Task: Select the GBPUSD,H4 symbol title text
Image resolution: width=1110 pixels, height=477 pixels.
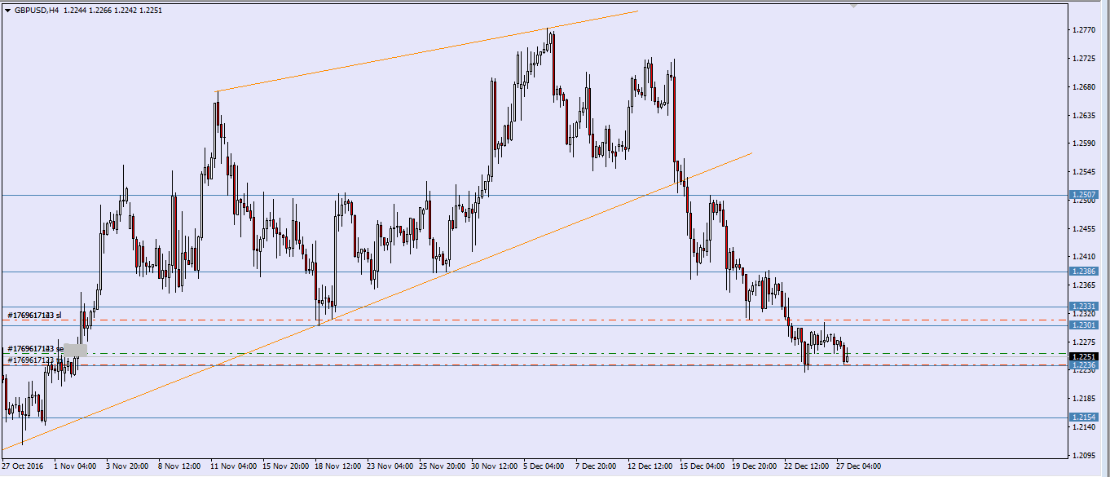Action: pos(36,11)
